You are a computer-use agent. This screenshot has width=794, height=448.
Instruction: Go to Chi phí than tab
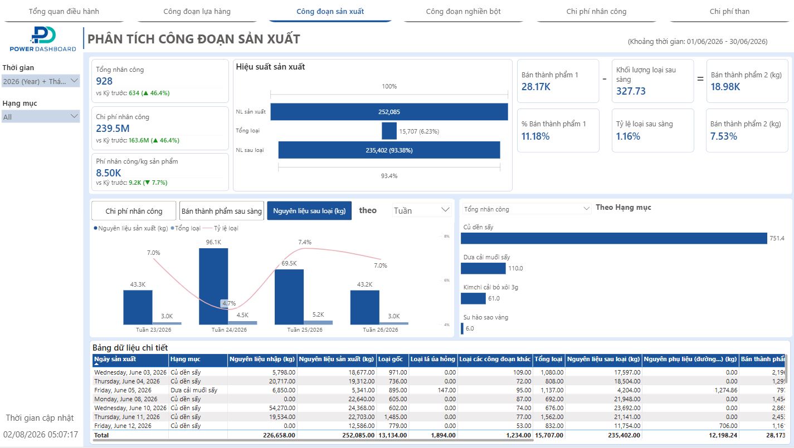(x=729, y=11)
